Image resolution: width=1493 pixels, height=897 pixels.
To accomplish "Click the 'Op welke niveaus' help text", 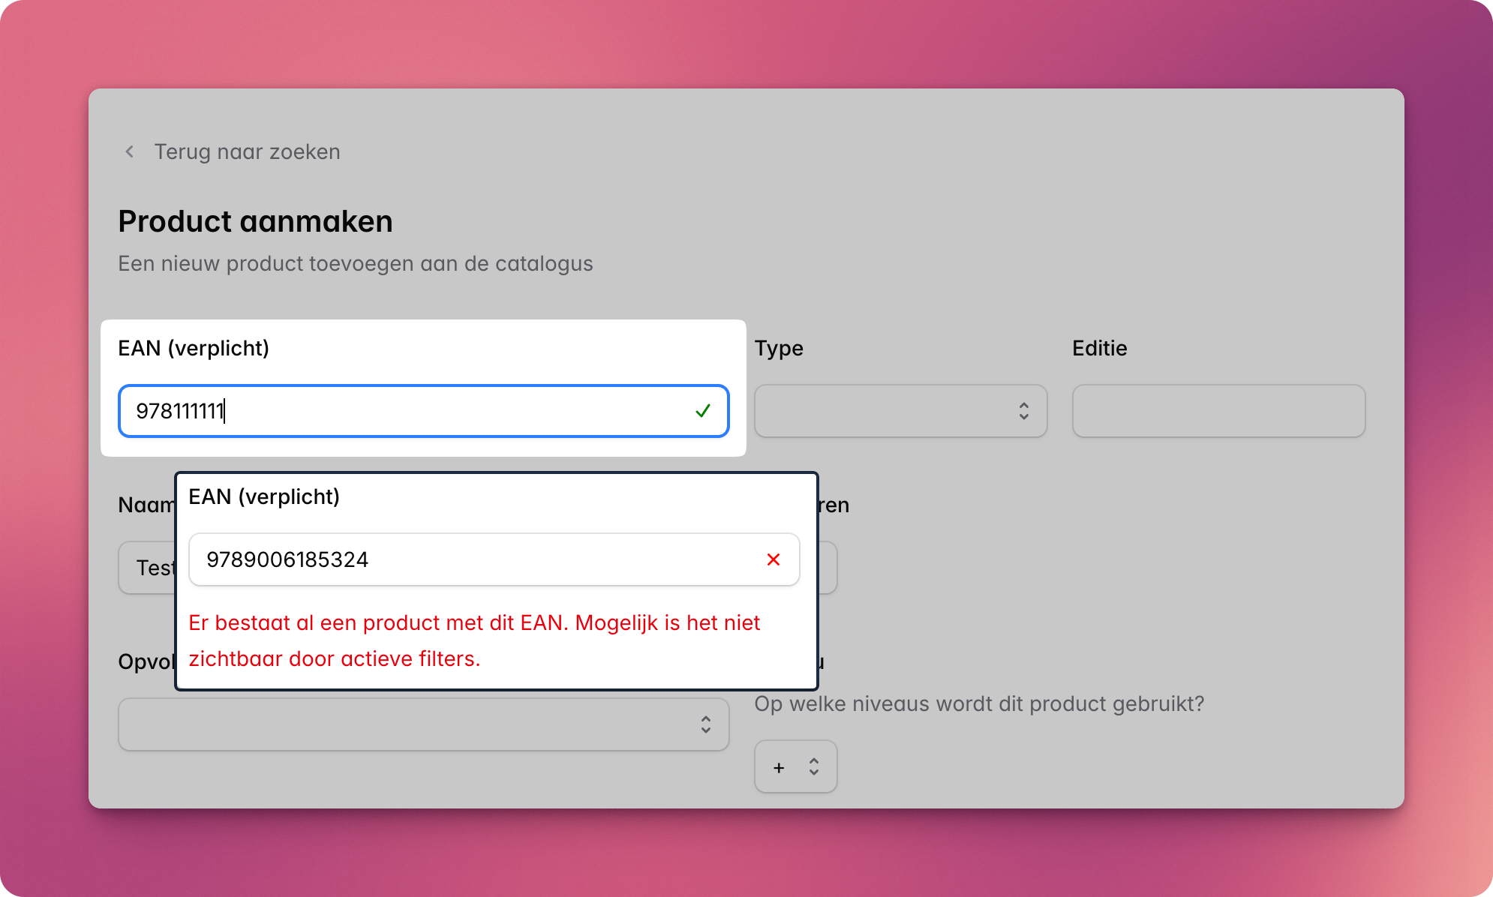I will coord(978,703).
